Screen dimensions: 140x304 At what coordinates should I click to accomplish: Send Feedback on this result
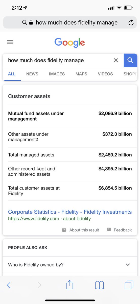(119, 230)
